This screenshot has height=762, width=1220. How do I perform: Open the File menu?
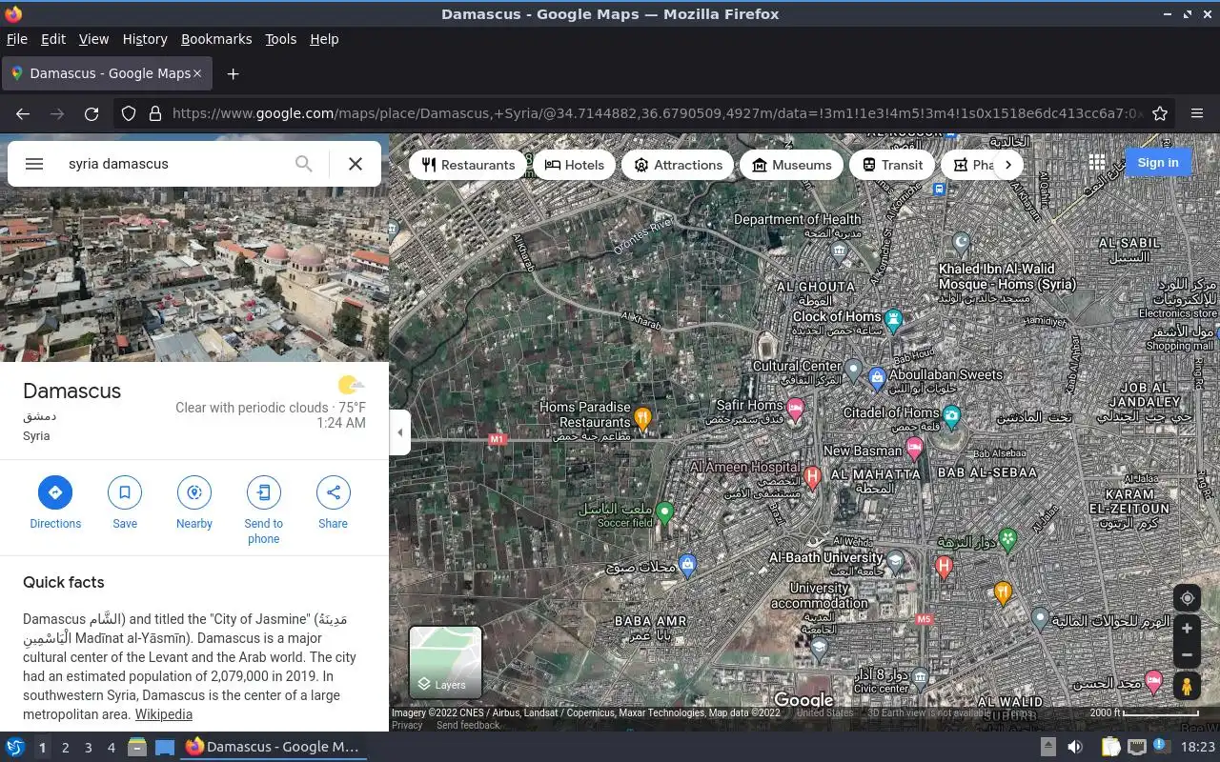(x=17, y=39)
